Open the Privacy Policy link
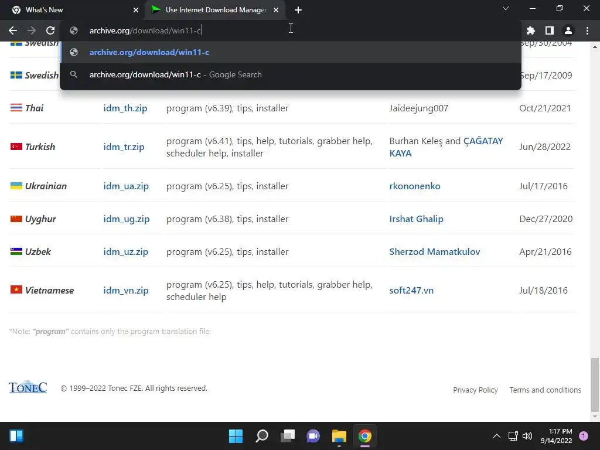600x450 pixels. point(475,390)
